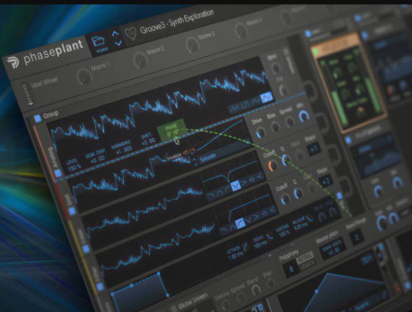Click the Macro 3 knob
This screenshot has height=312, width=412.
[x=192, y=44]
